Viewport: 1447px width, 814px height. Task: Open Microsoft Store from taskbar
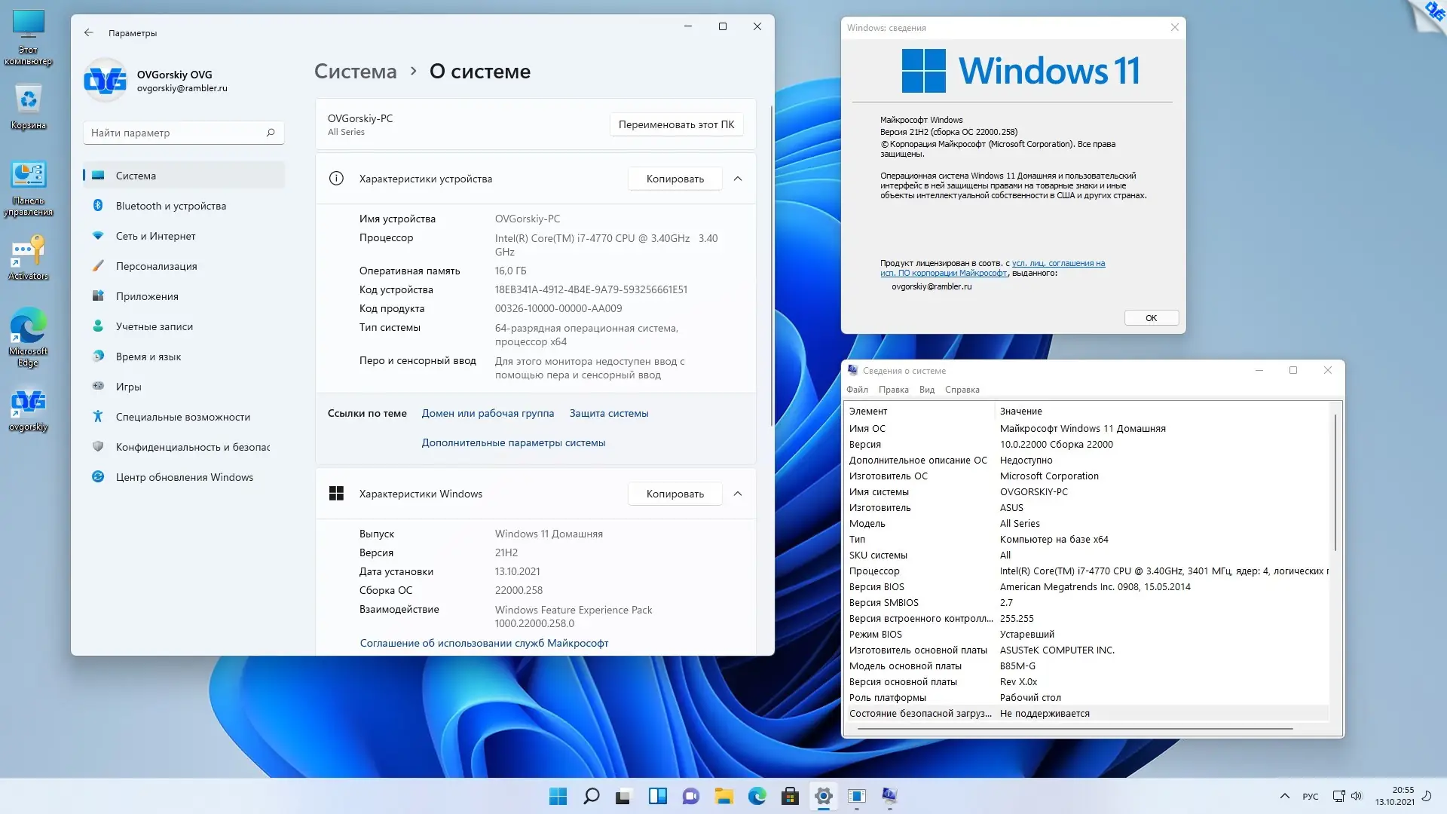point(790,796)
